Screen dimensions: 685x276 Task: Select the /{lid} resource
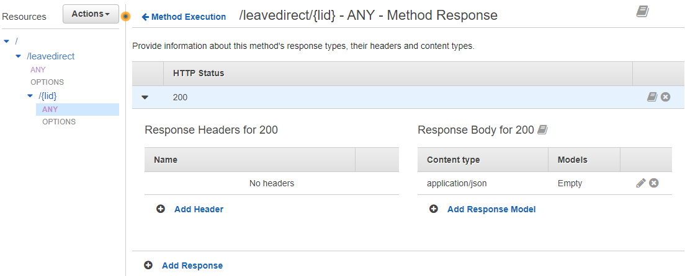click(x=48, y=96)
